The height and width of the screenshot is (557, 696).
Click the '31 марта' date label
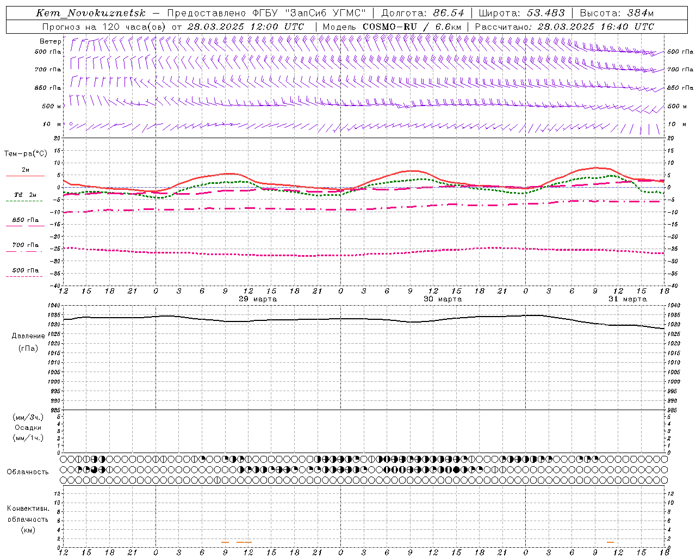[627, 299]
